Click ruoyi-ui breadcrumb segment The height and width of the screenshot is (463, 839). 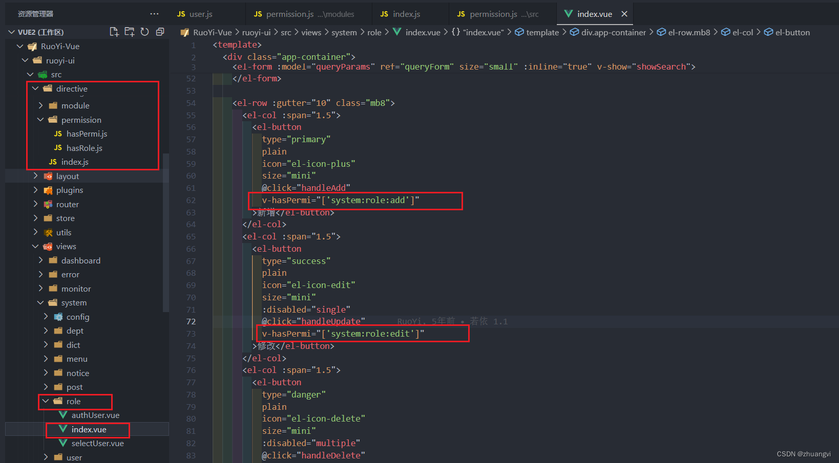coord(256,32)
